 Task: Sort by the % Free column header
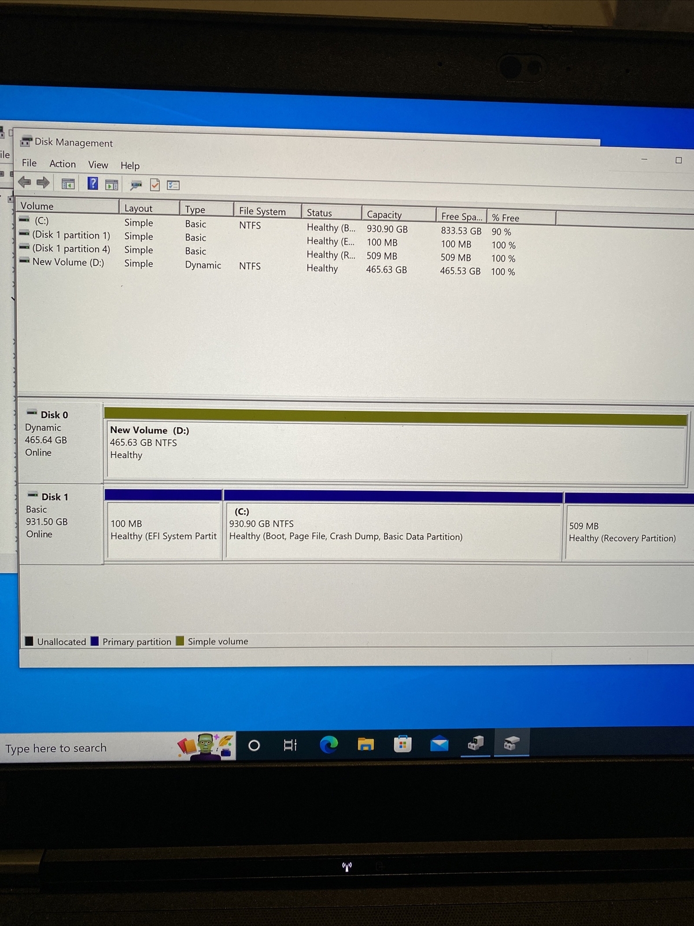521,218
